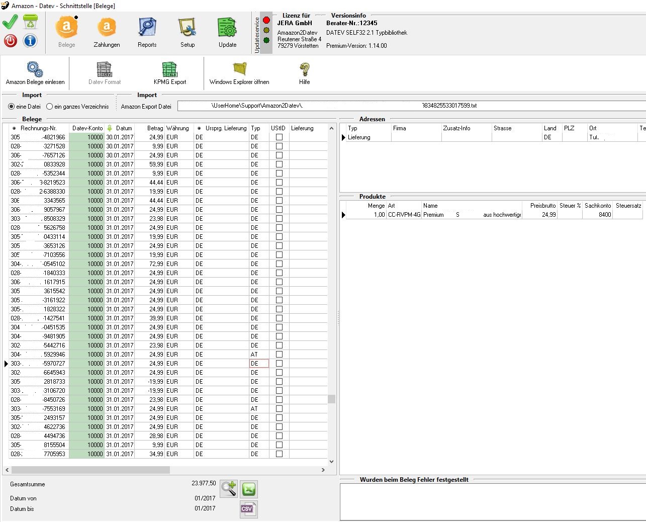Click Amazon Belege einlesen
Viewport: 646px width, 522px height.
click(35, 73)
